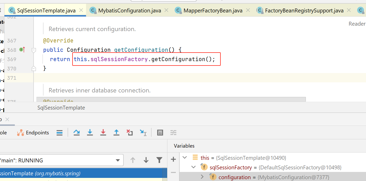Click the Step Out debug icon
This screenshot has width=366, height=181.
(x=116, y=133)
